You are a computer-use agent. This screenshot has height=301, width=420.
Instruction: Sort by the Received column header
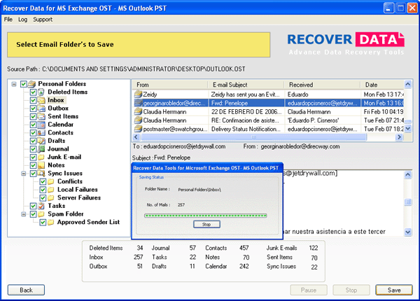[322, 85]
